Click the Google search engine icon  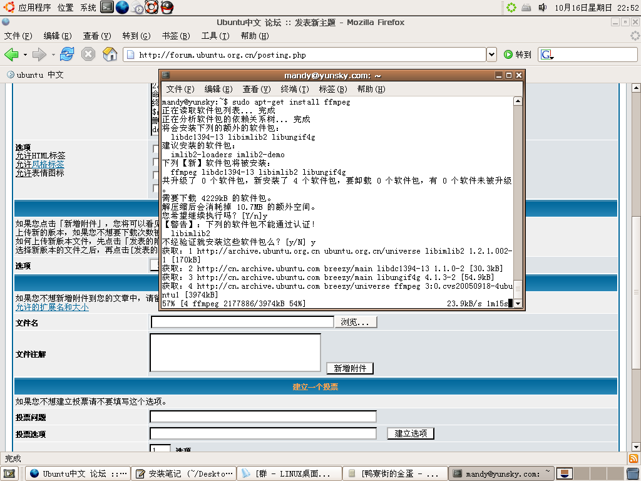[x=546, y=54]
